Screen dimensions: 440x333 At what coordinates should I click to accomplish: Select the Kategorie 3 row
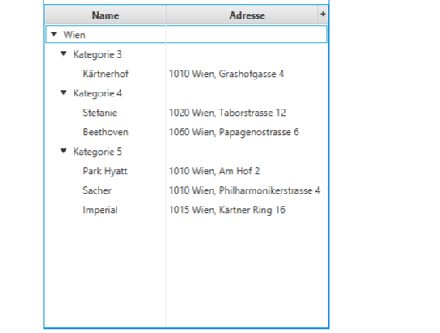tap(186, 54)
